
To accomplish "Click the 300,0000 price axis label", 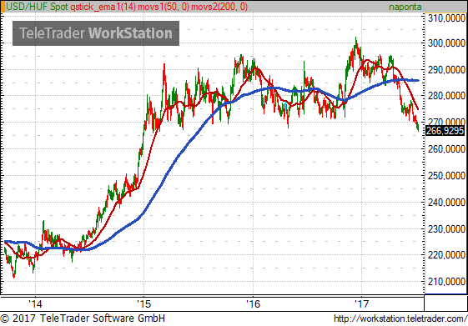I will (446, 43).
